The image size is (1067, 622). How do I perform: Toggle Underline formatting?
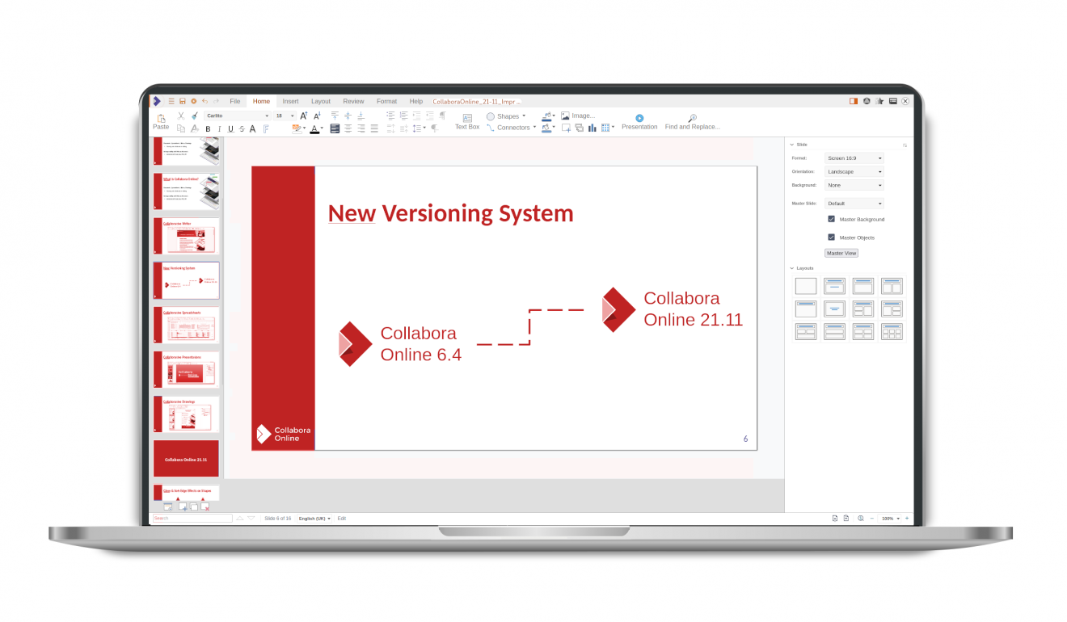(x=230, y=129)
